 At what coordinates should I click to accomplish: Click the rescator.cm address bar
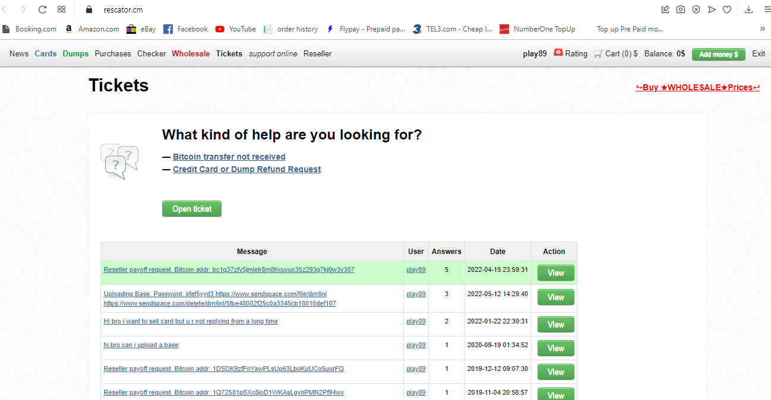(x=123, y=9)
